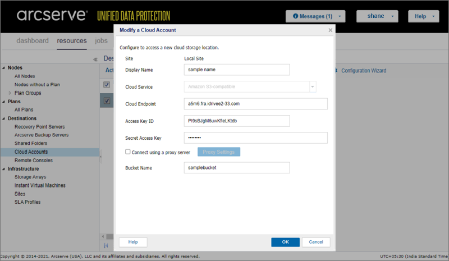Click OK to save cloud account

point(285,242)
